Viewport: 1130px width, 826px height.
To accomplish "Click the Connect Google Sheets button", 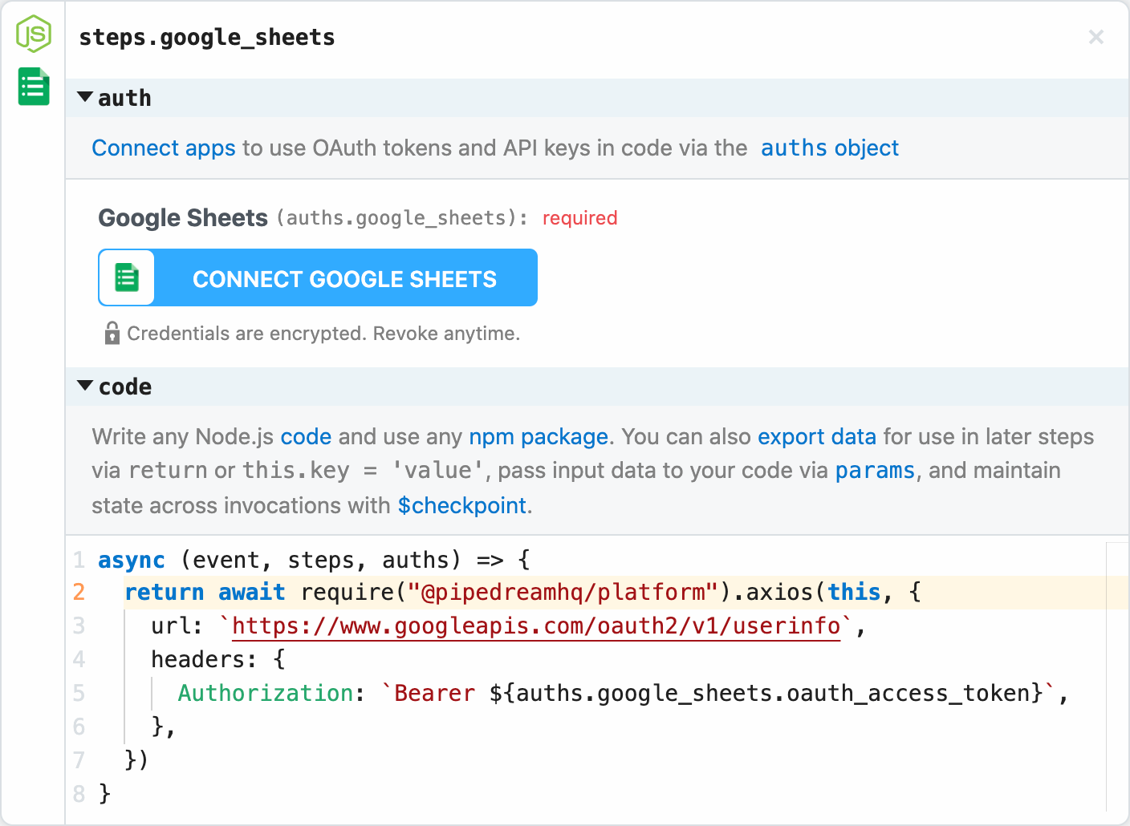I will [x=318, y=277].
